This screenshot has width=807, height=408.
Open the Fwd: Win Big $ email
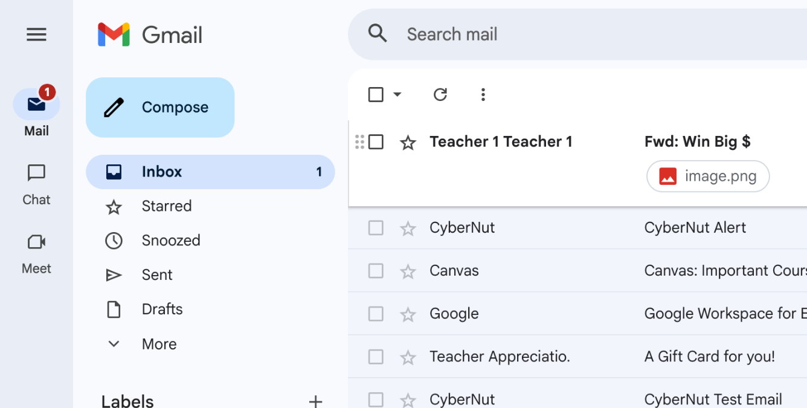697,141
